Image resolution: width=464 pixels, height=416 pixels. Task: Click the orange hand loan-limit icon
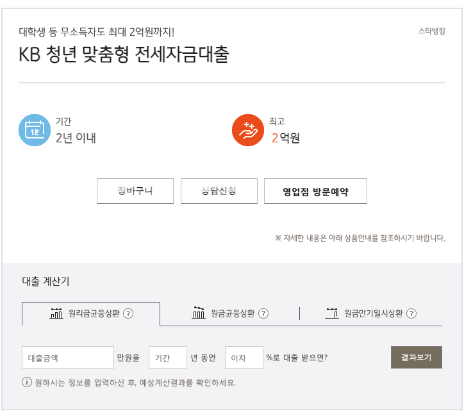(247, 130)
